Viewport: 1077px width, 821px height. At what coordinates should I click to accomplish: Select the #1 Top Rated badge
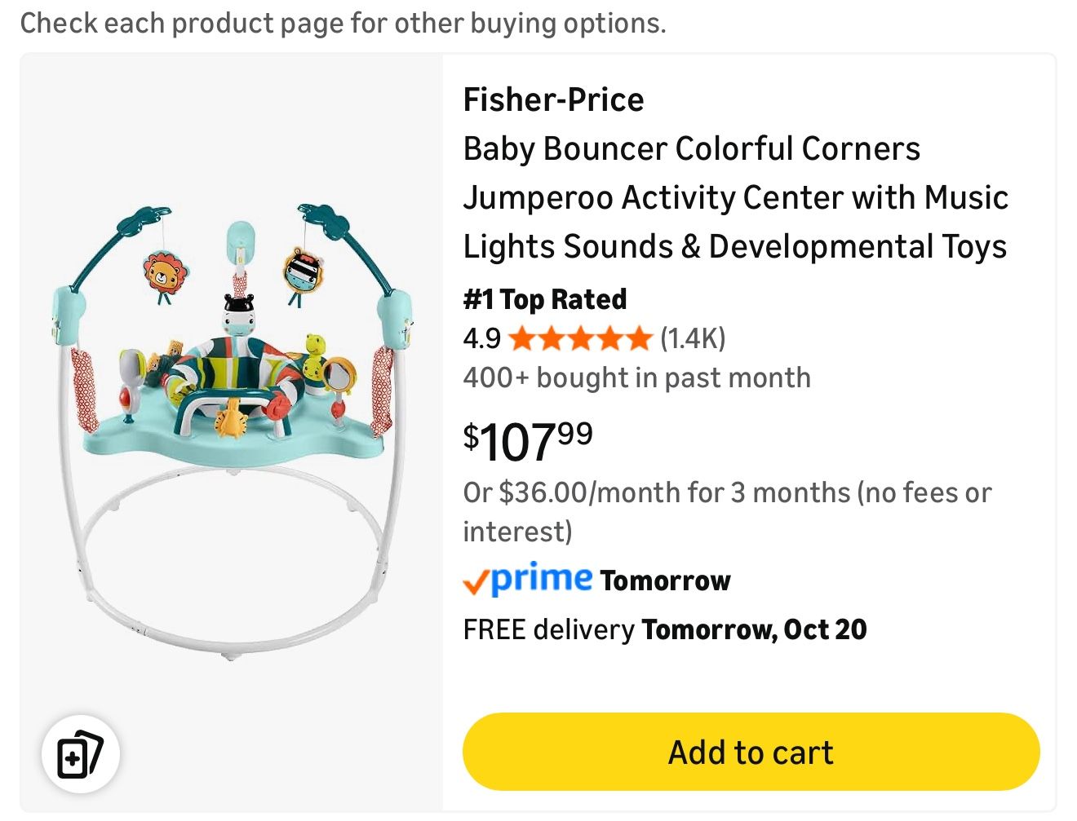click(544, 298)
